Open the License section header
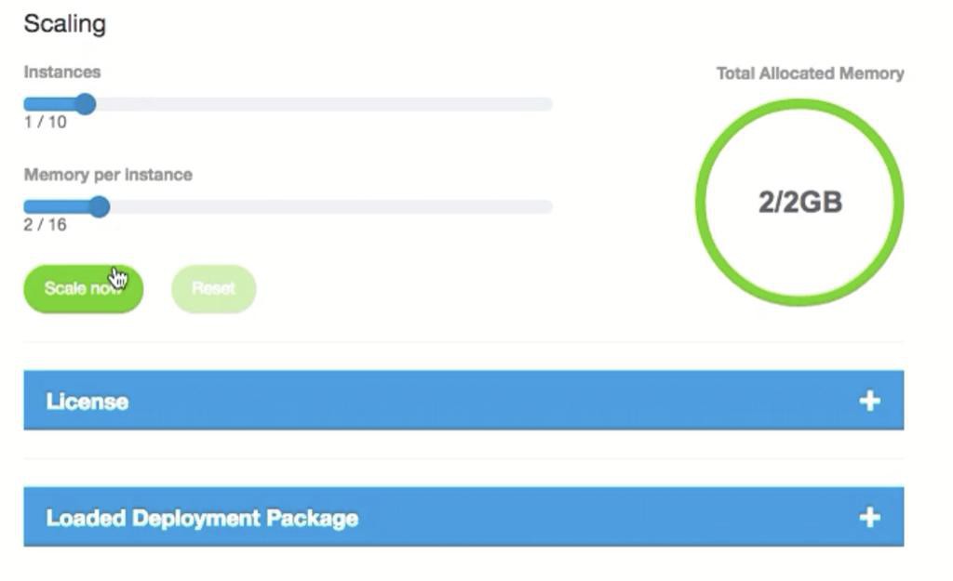953x581 pixels. (88, 402)
